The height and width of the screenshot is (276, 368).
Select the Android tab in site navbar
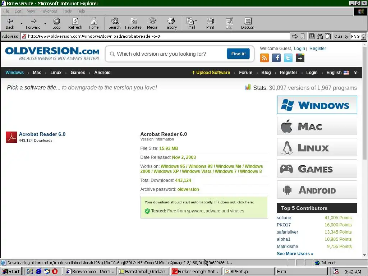[x=102, y=73]
